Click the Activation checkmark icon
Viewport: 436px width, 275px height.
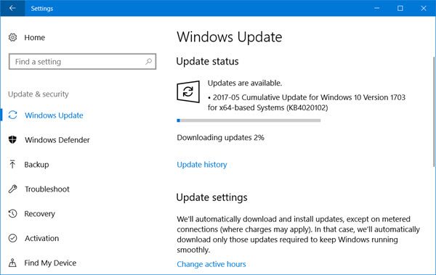[x=12, y=238]
